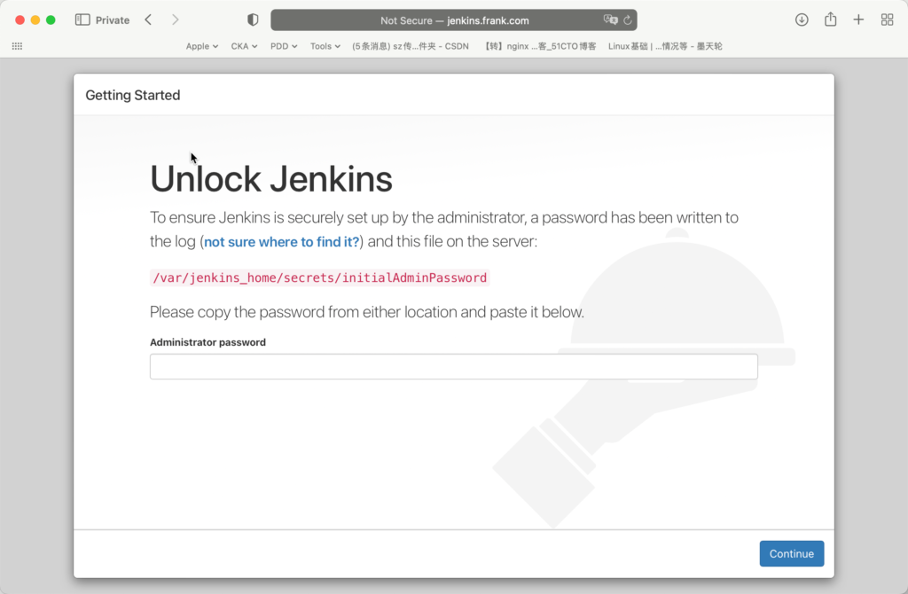Show downloads with the download icon

click(802, 20)
